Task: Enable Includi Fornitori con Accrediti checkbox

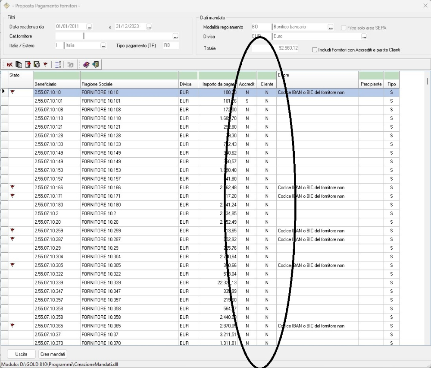Action: pyautogui.click(x=315, y=50)
